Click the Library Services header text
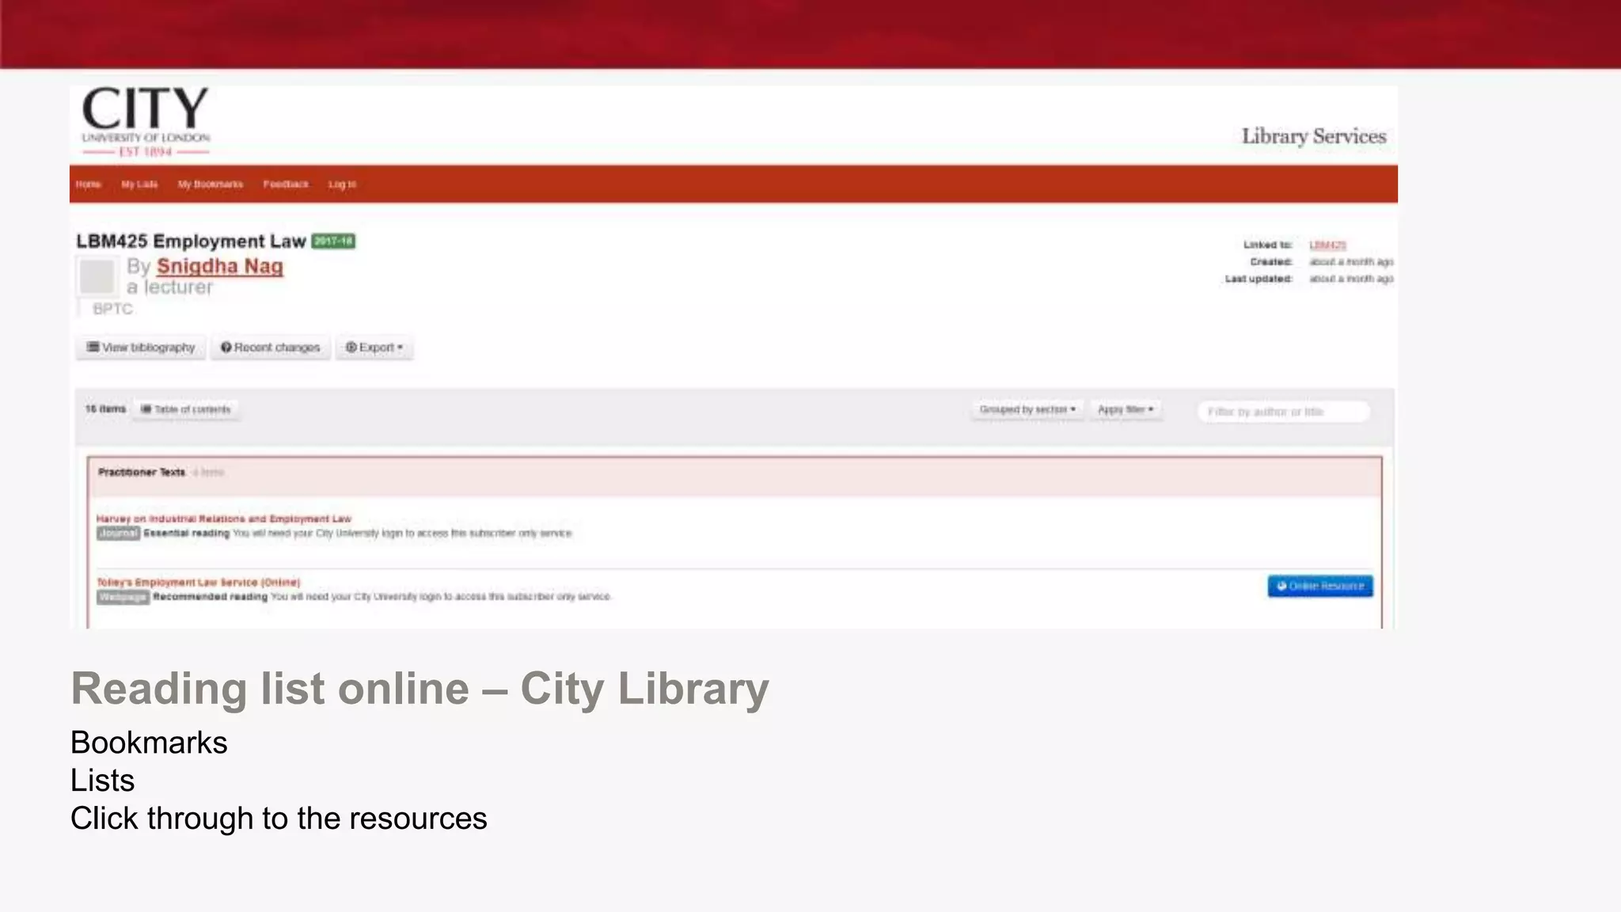This screenshot has width=1621, height=912. (1314, 136)
